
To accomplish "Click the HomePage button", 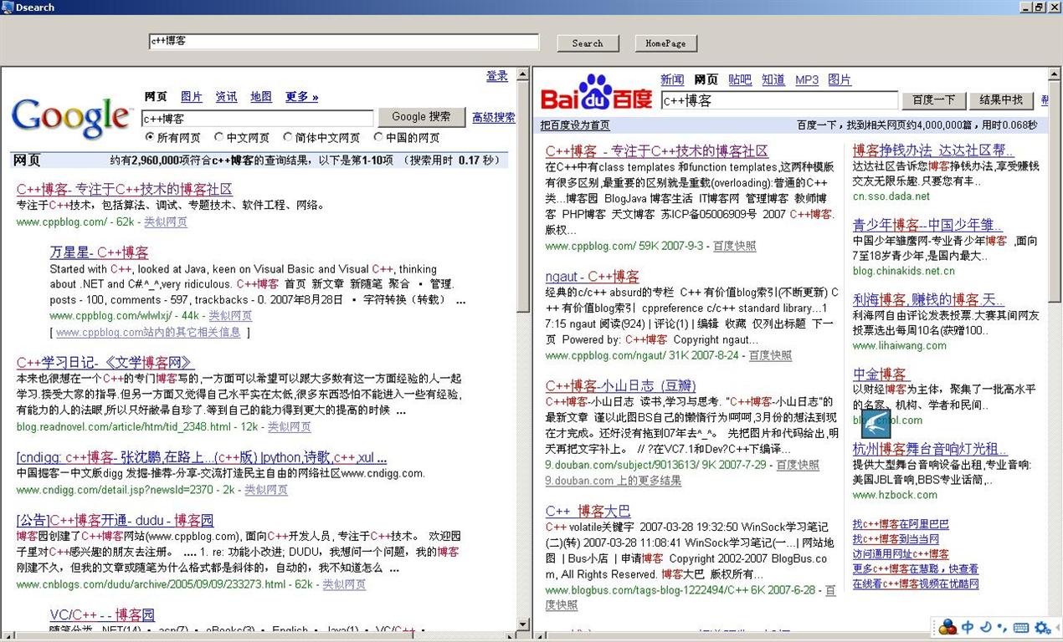I will coord(665,43).
